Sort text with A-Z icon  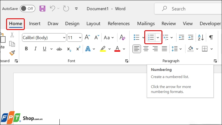point(201,37)
